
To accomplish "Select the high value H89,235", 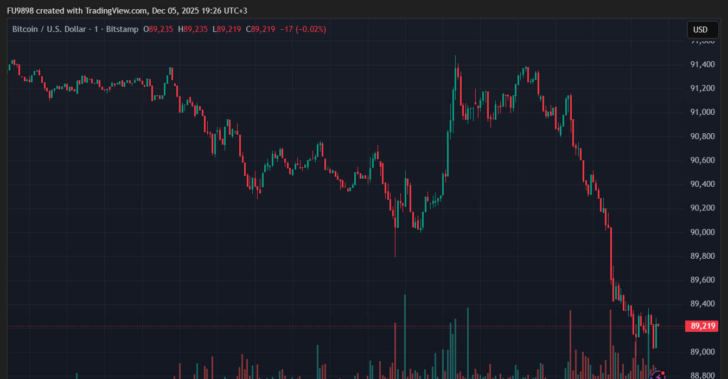I will [x=193, y=29].
